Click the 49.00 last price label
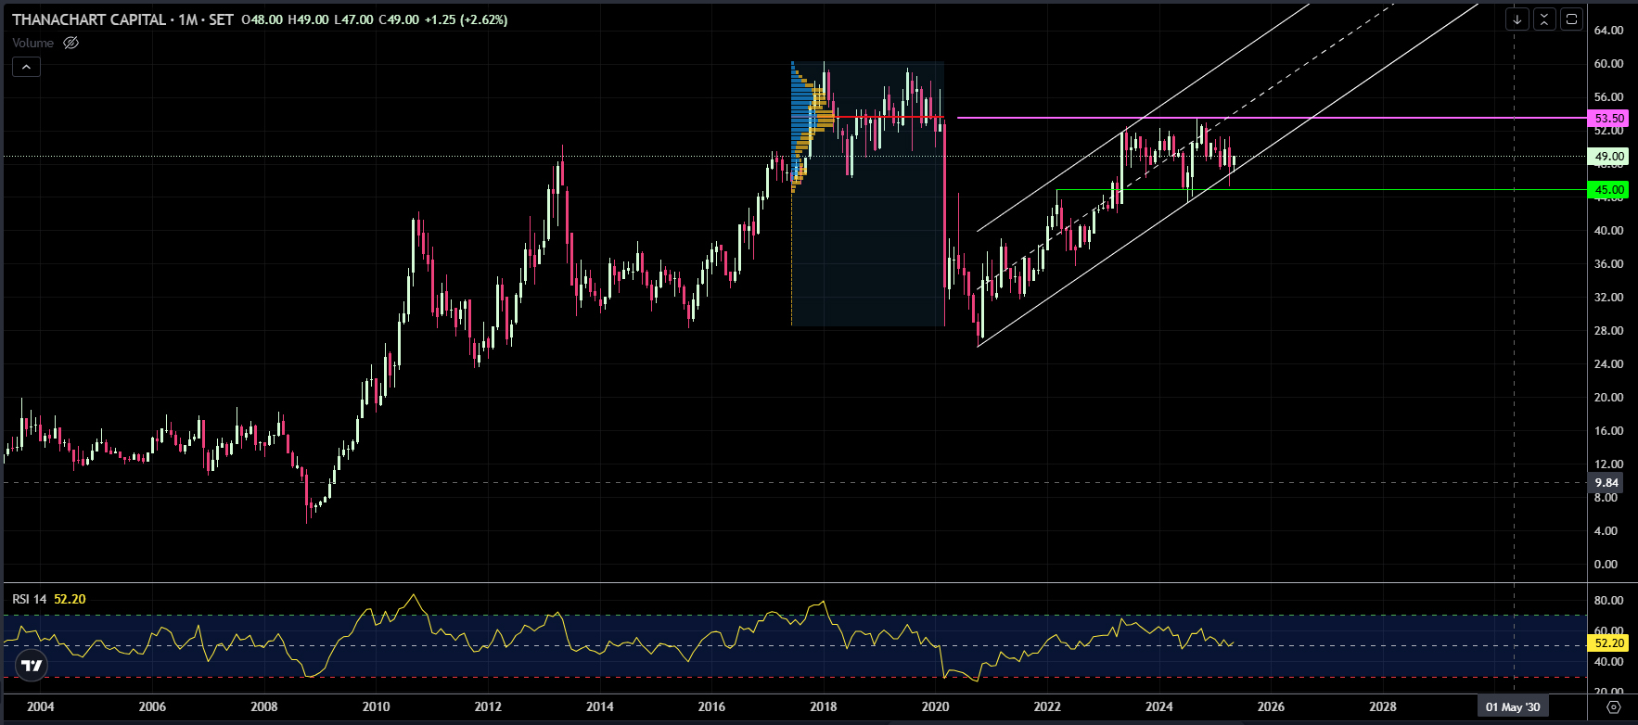1638x725 pixels. [x=1609, y=156]
